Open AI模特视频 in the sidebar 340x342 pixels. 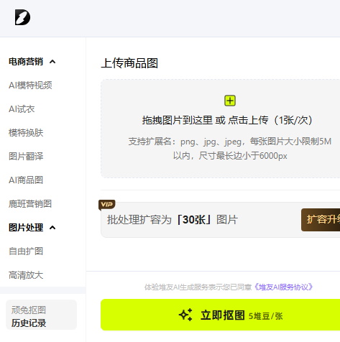(x=30, y=85)
